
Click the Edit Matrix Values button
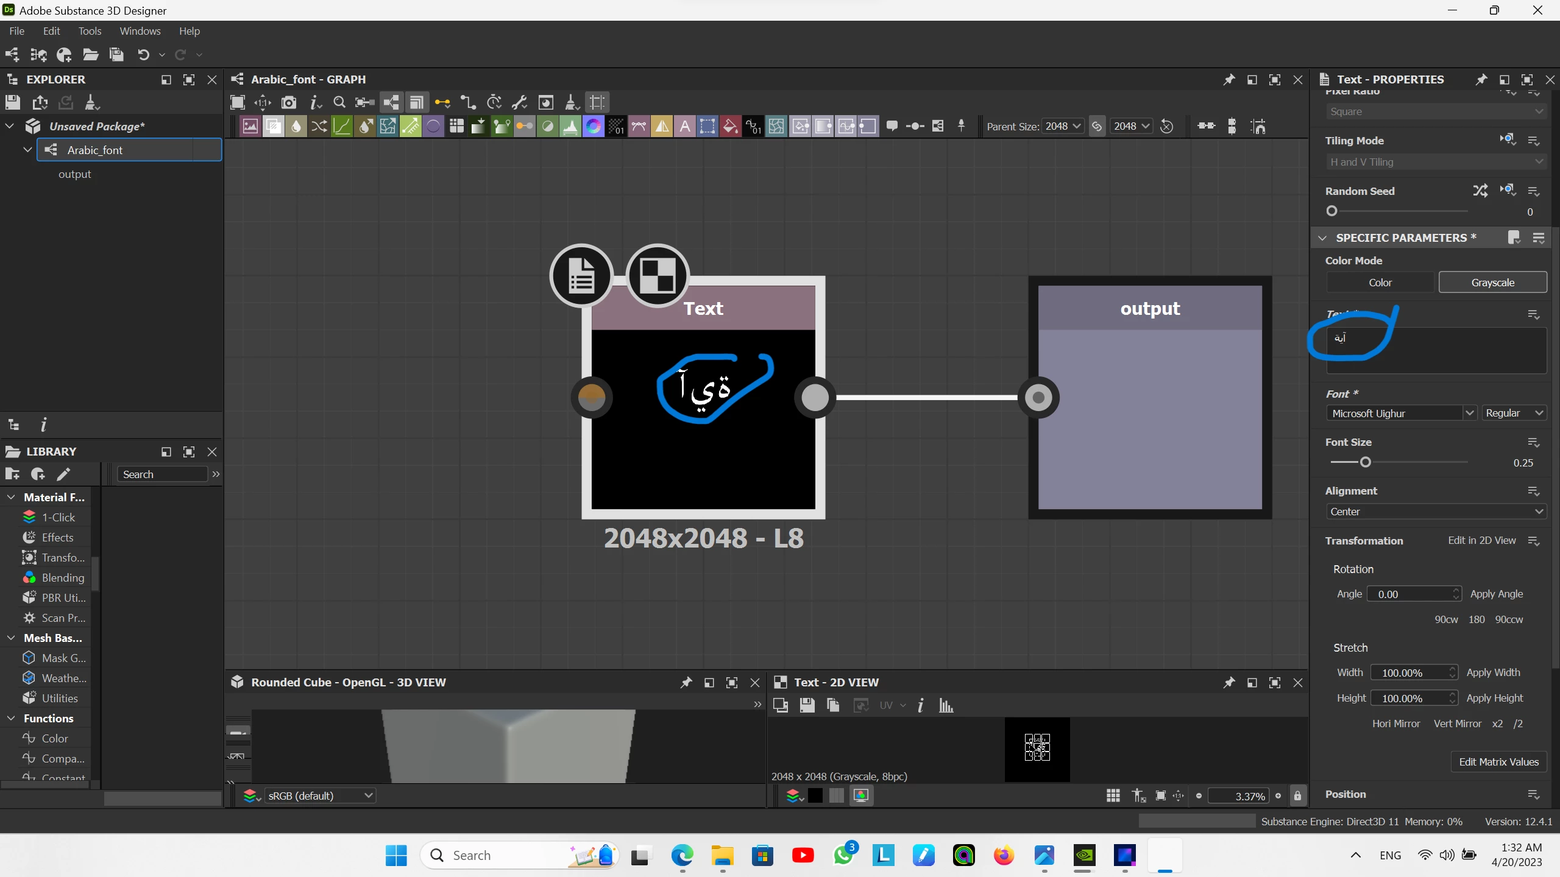click(1498, 762)
